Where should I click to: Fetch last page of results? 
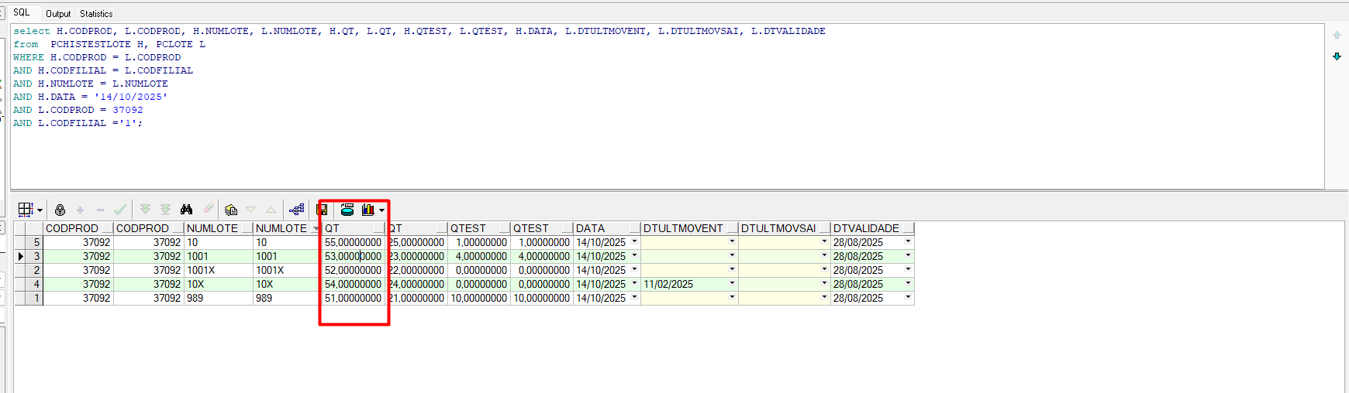(x=165, y=210)
